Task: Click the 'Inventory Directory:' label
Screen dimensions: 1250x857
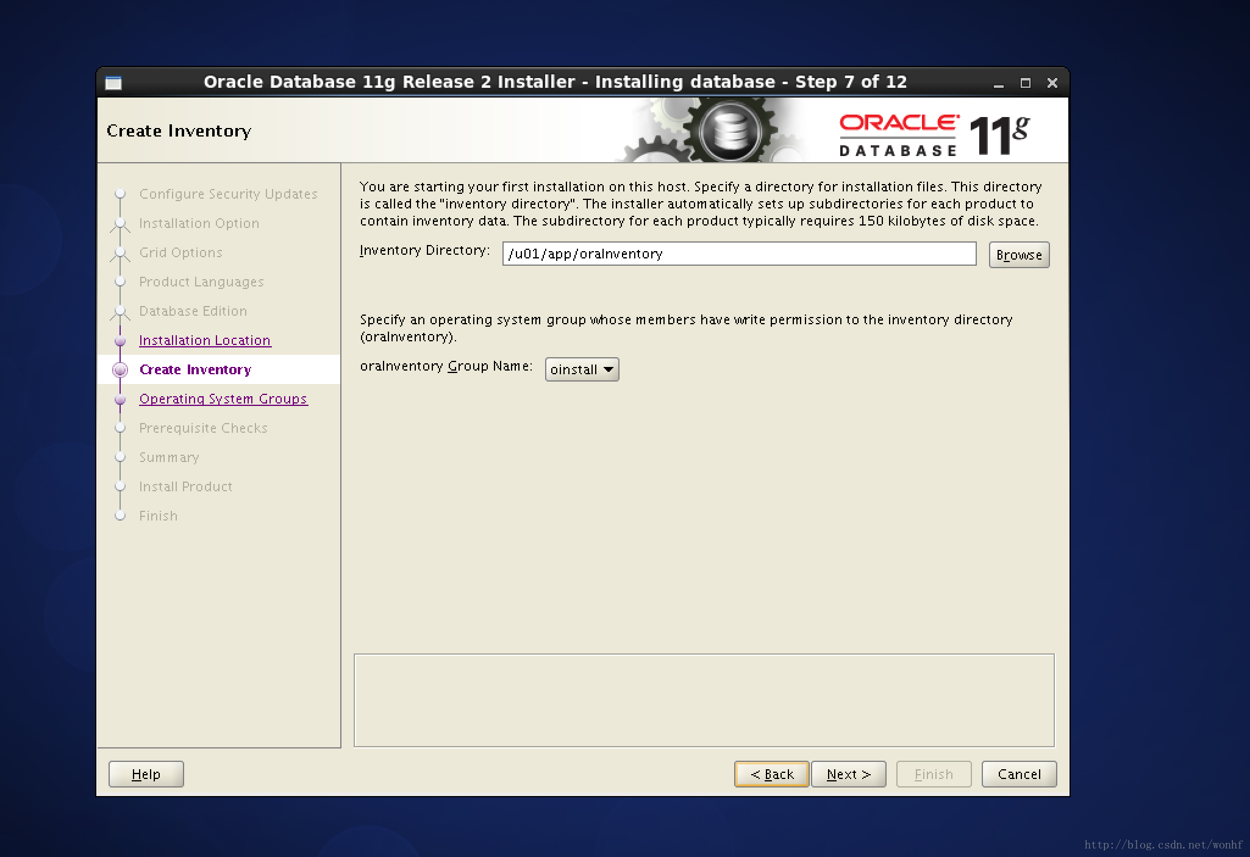Action: (425, 251)
